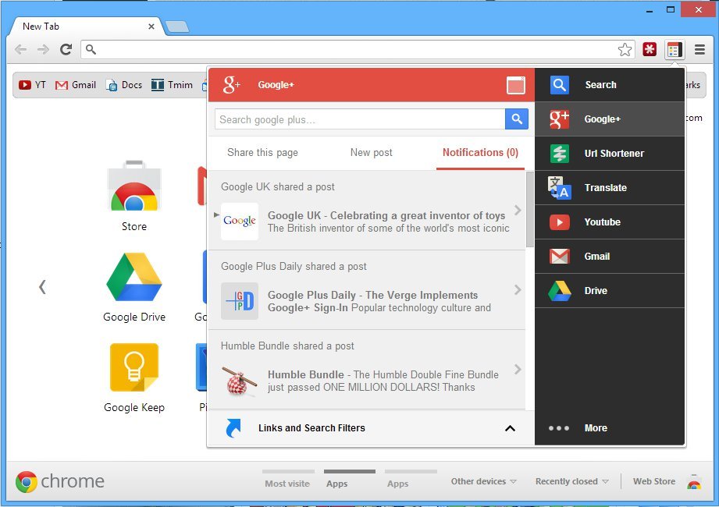
Task: Click Google Plus Daily post thumbnail
Action: tap(240, 301)
